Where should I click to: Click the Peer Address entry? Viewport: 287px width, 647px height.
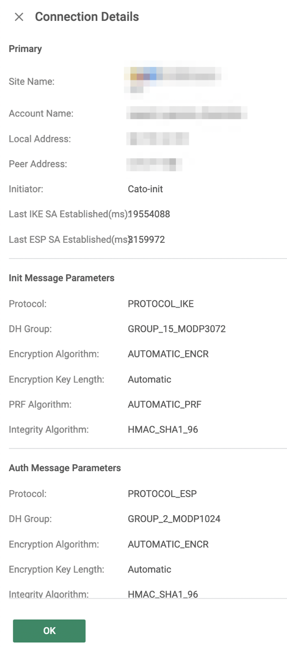(155, 164)
